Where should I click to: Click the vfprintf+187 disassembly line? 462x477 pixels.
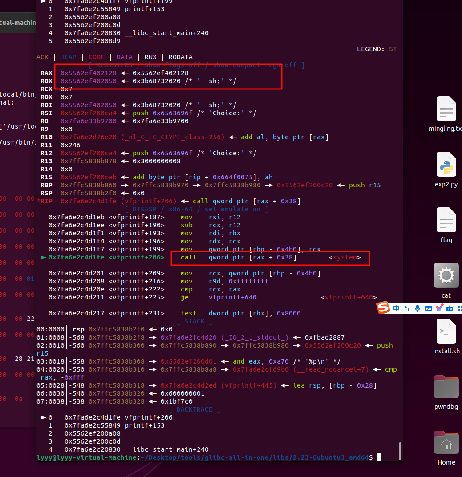coord(145,217)
